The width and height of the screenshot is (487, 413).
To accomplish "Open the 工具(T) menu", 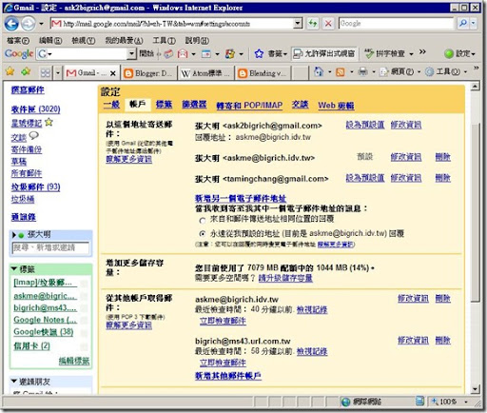I will [164, 41].
